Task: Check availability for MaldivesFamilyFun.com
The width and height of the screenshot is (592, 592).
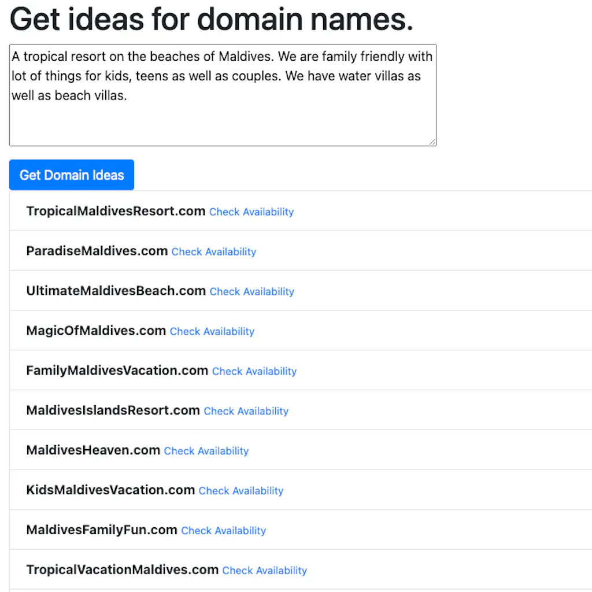Action: [223, 531]
